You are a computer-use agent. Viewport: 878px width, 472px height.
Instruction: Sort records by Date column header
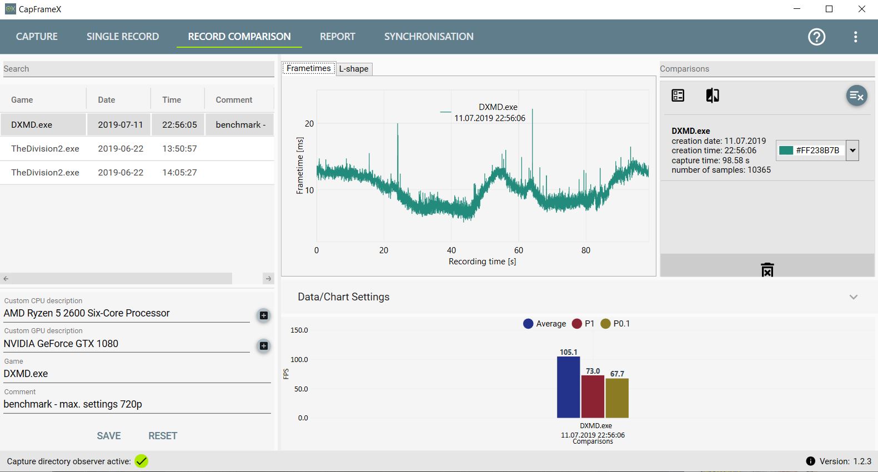pyautogui.click(x=119, y=100)
